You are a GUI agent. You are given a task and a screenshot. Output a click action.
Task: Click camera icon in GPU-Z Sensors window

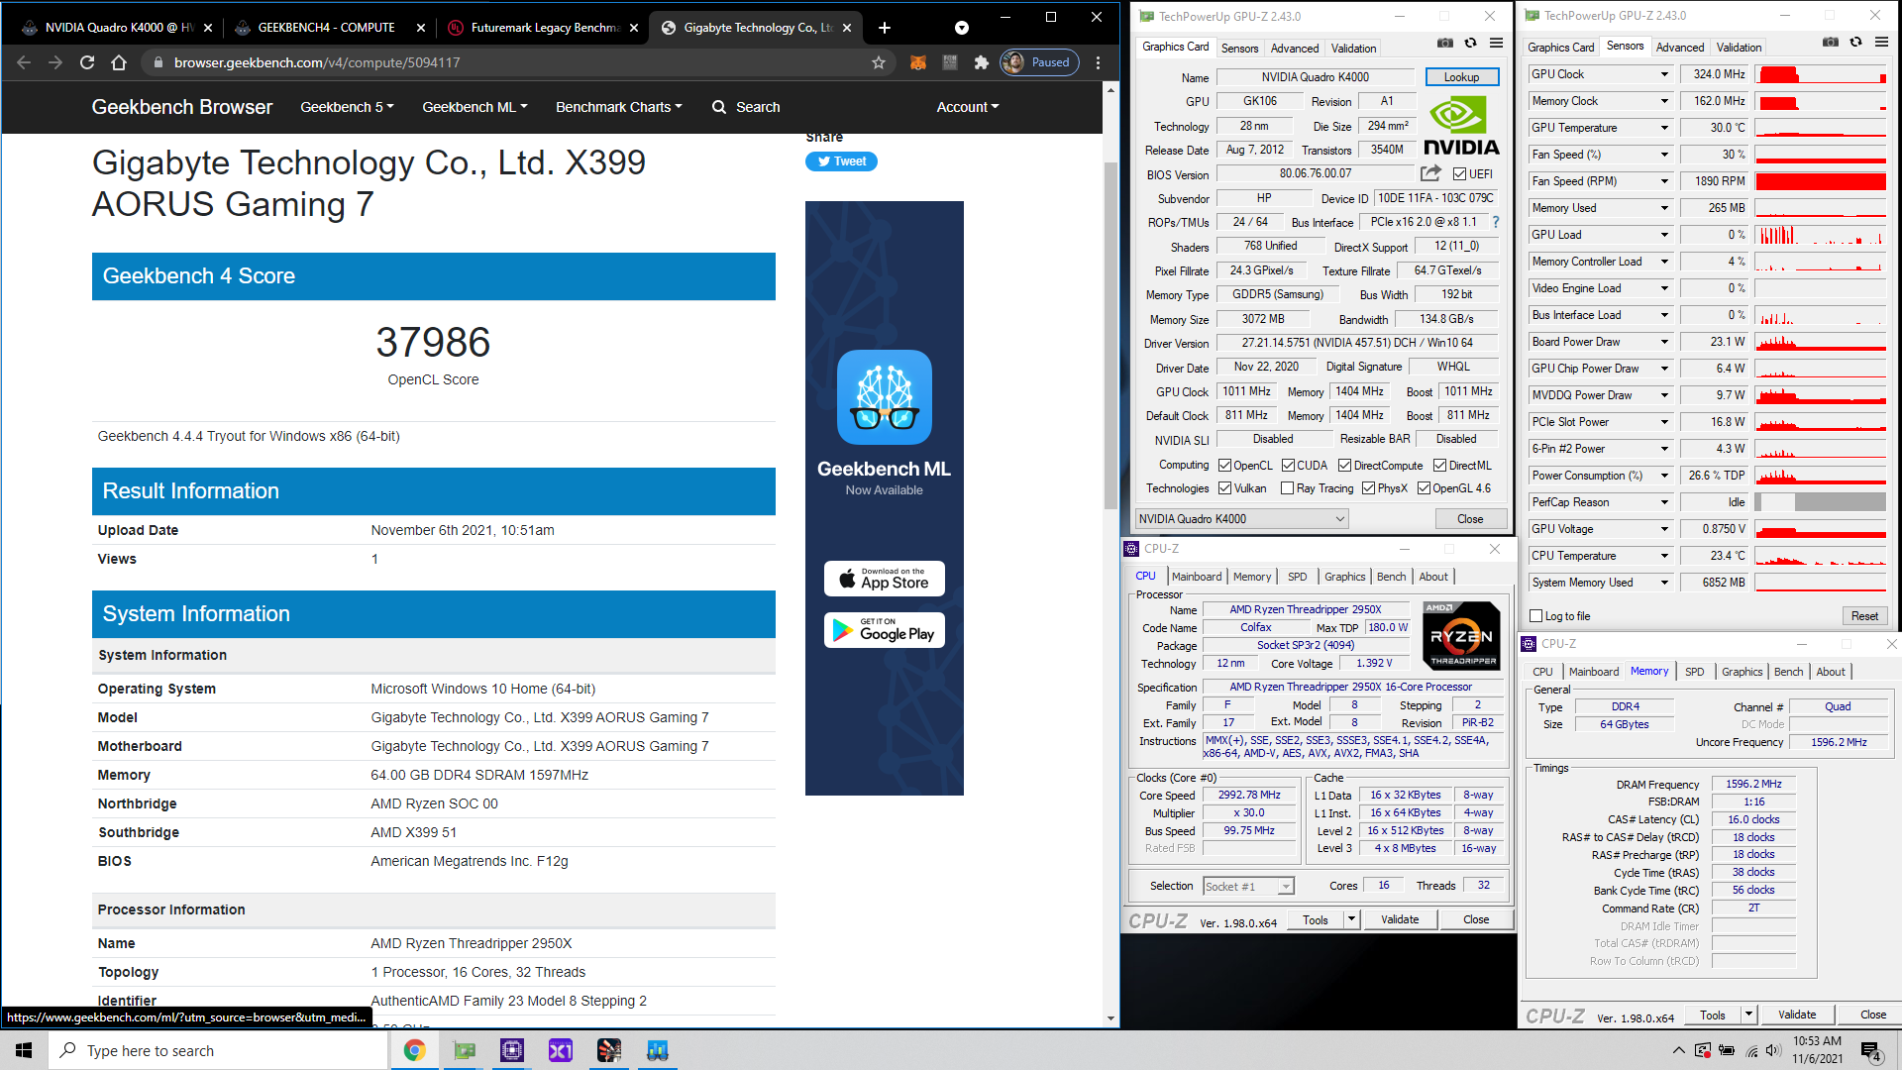coord(1831,42)
